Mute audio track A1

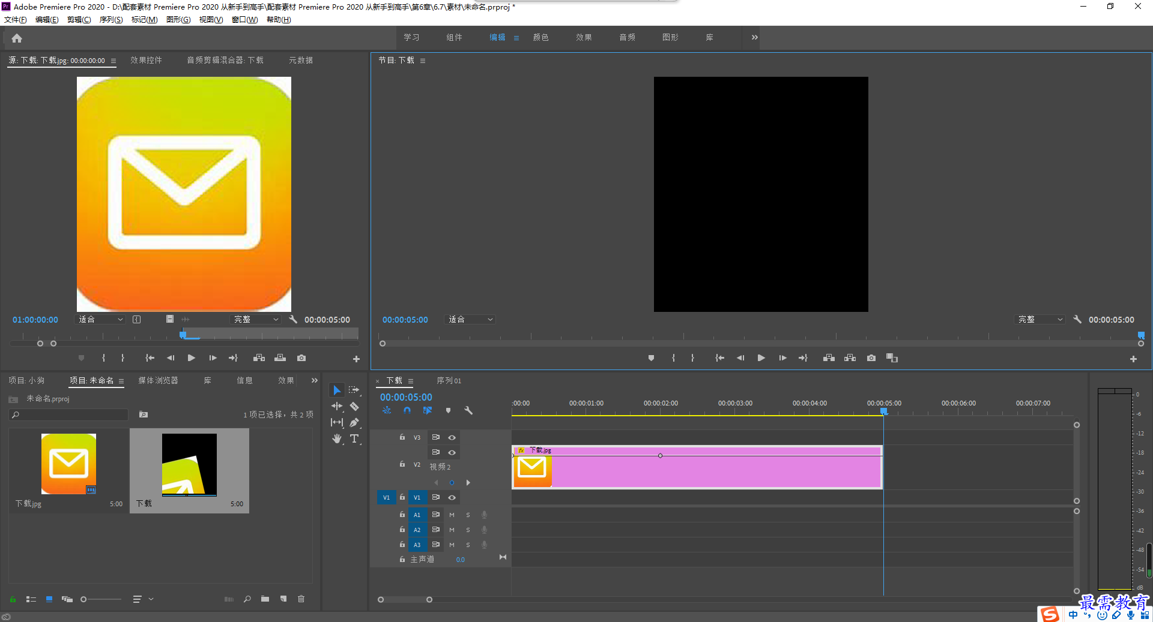pyautogui.click(x=452, y=515)
